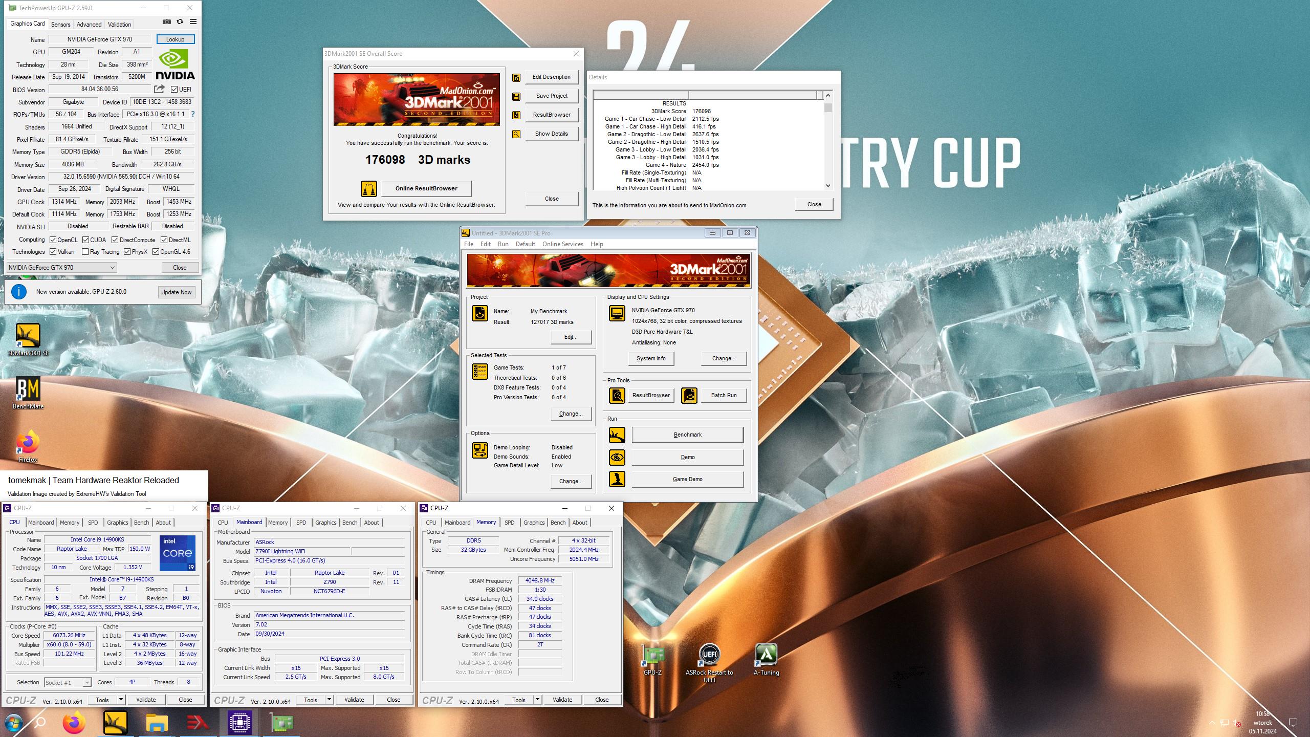Click the Benchmark run icon
The image size is (1310, 737).
617,435
